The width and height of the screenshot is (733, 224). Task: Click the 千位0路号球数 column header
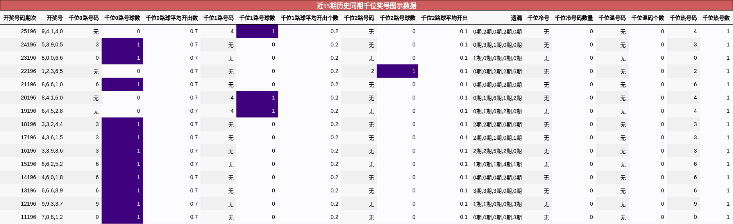[x=122, y=18]
